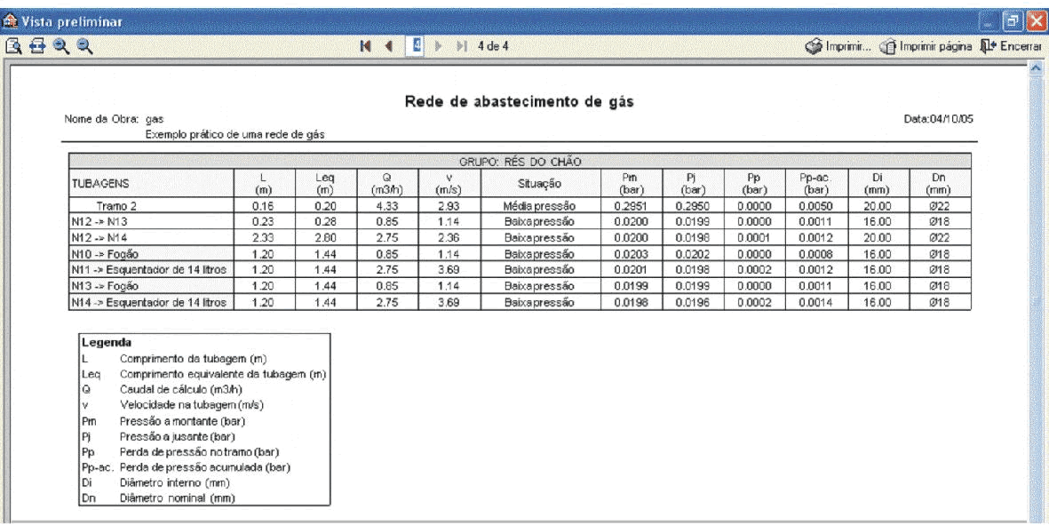
Task: Go to the first page
Action: pos(365,47)
